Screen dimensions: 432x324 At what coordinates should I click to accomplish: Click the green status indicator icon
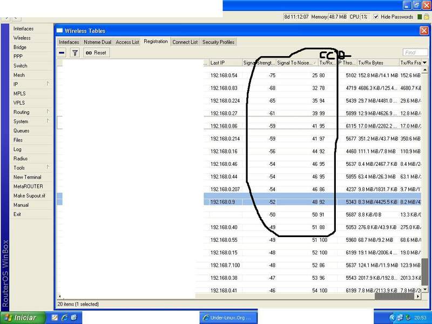tap(420, 17)
